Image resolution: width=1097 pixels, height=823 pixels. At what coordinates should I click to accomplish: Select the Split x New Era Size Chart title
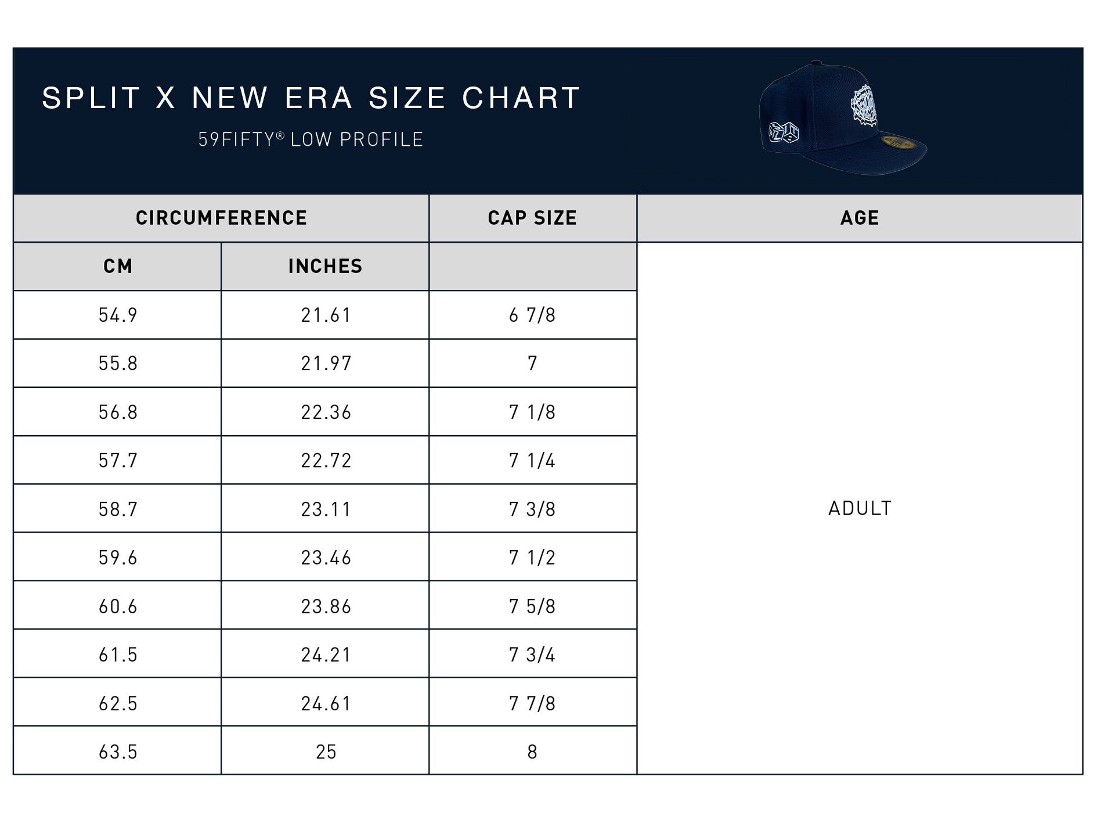311,98
